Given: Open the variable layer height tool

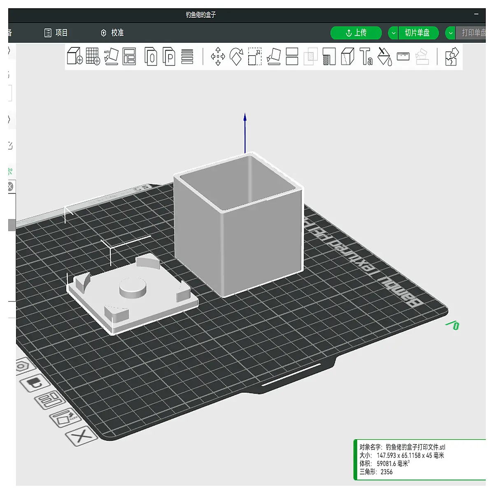Looking at the screenshot, I should [x=187, y=56].
